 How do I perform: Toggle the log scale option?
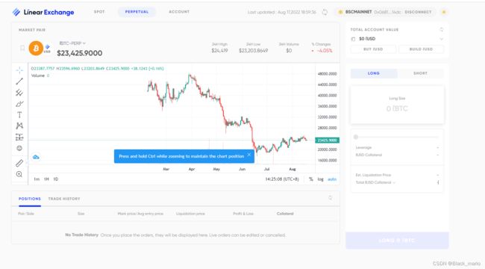[x=320, y=179]
